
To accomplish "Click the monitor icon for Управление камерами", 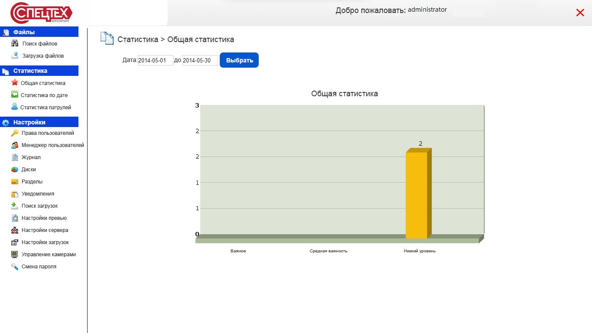I will click(x=15, y=255).
